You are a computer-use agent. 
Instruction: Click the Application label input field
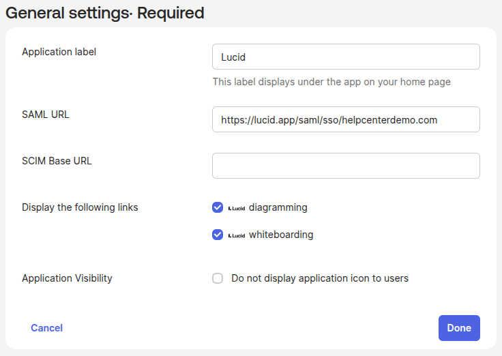[x=346, y=57]
